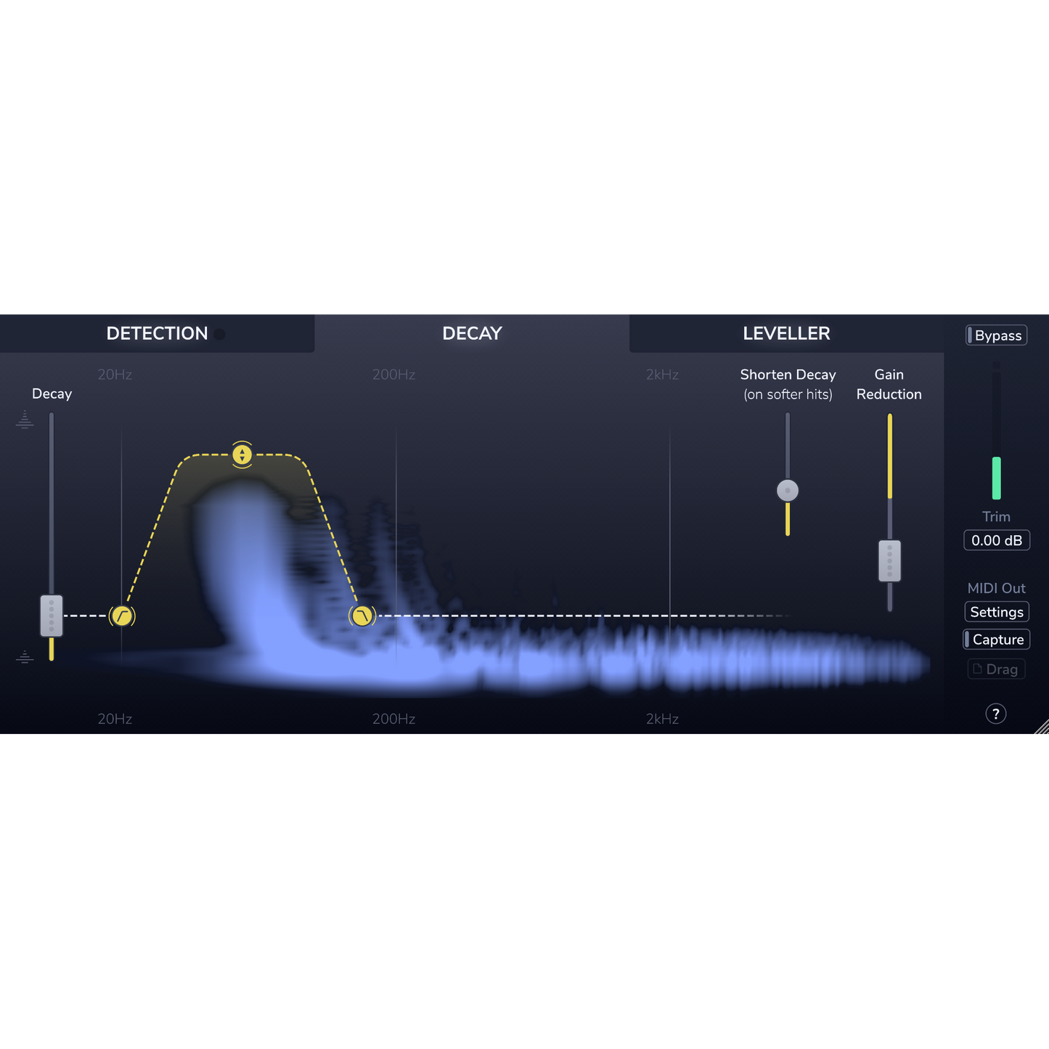Click the Gain Reduction slider handle
The image size is (1049, 1049).
click(x=890, y=561)
